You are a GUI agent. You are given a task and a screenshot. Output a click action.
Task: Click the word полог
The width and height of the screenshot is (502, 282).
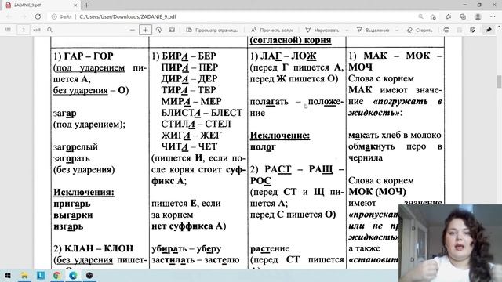pos(263,147)
